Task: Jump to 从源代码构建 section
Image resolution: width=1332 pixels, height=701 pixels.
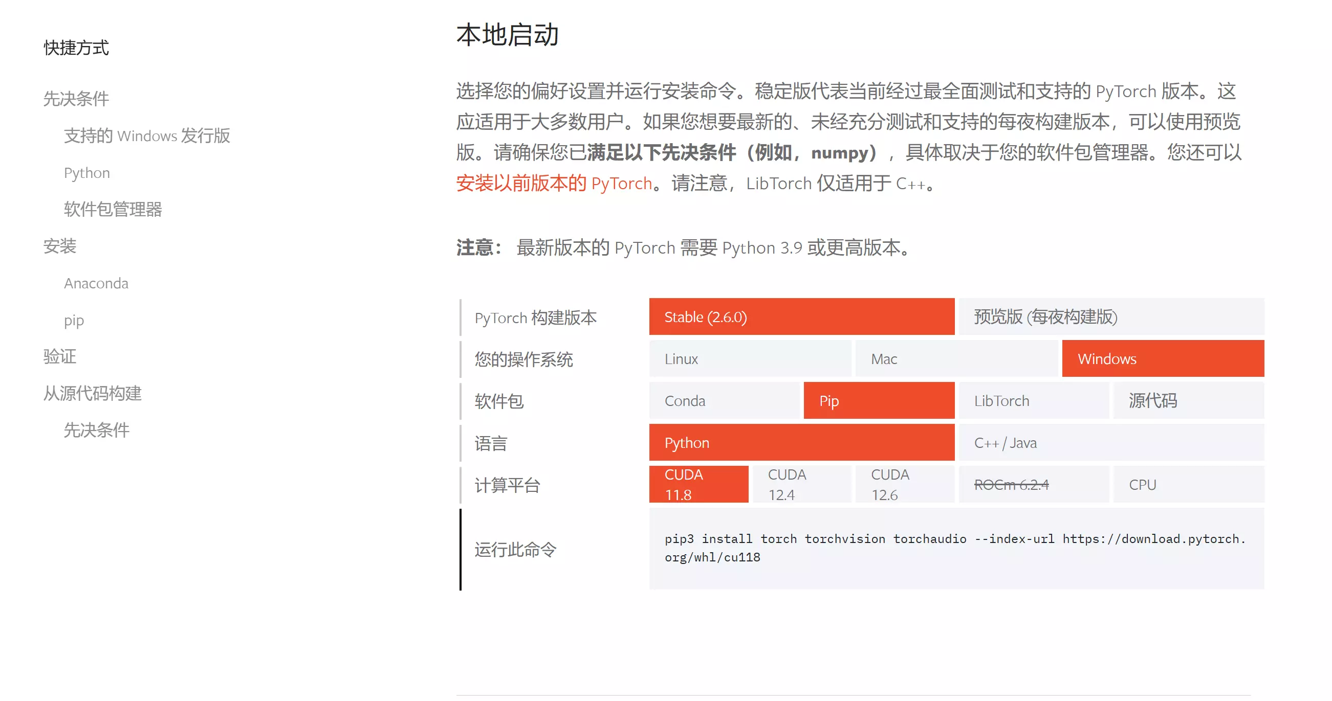Action: (92, 393)
